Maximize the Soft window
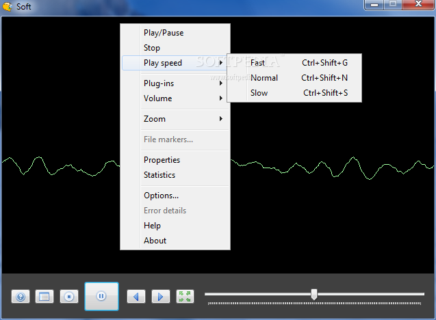 pos(393,5)
